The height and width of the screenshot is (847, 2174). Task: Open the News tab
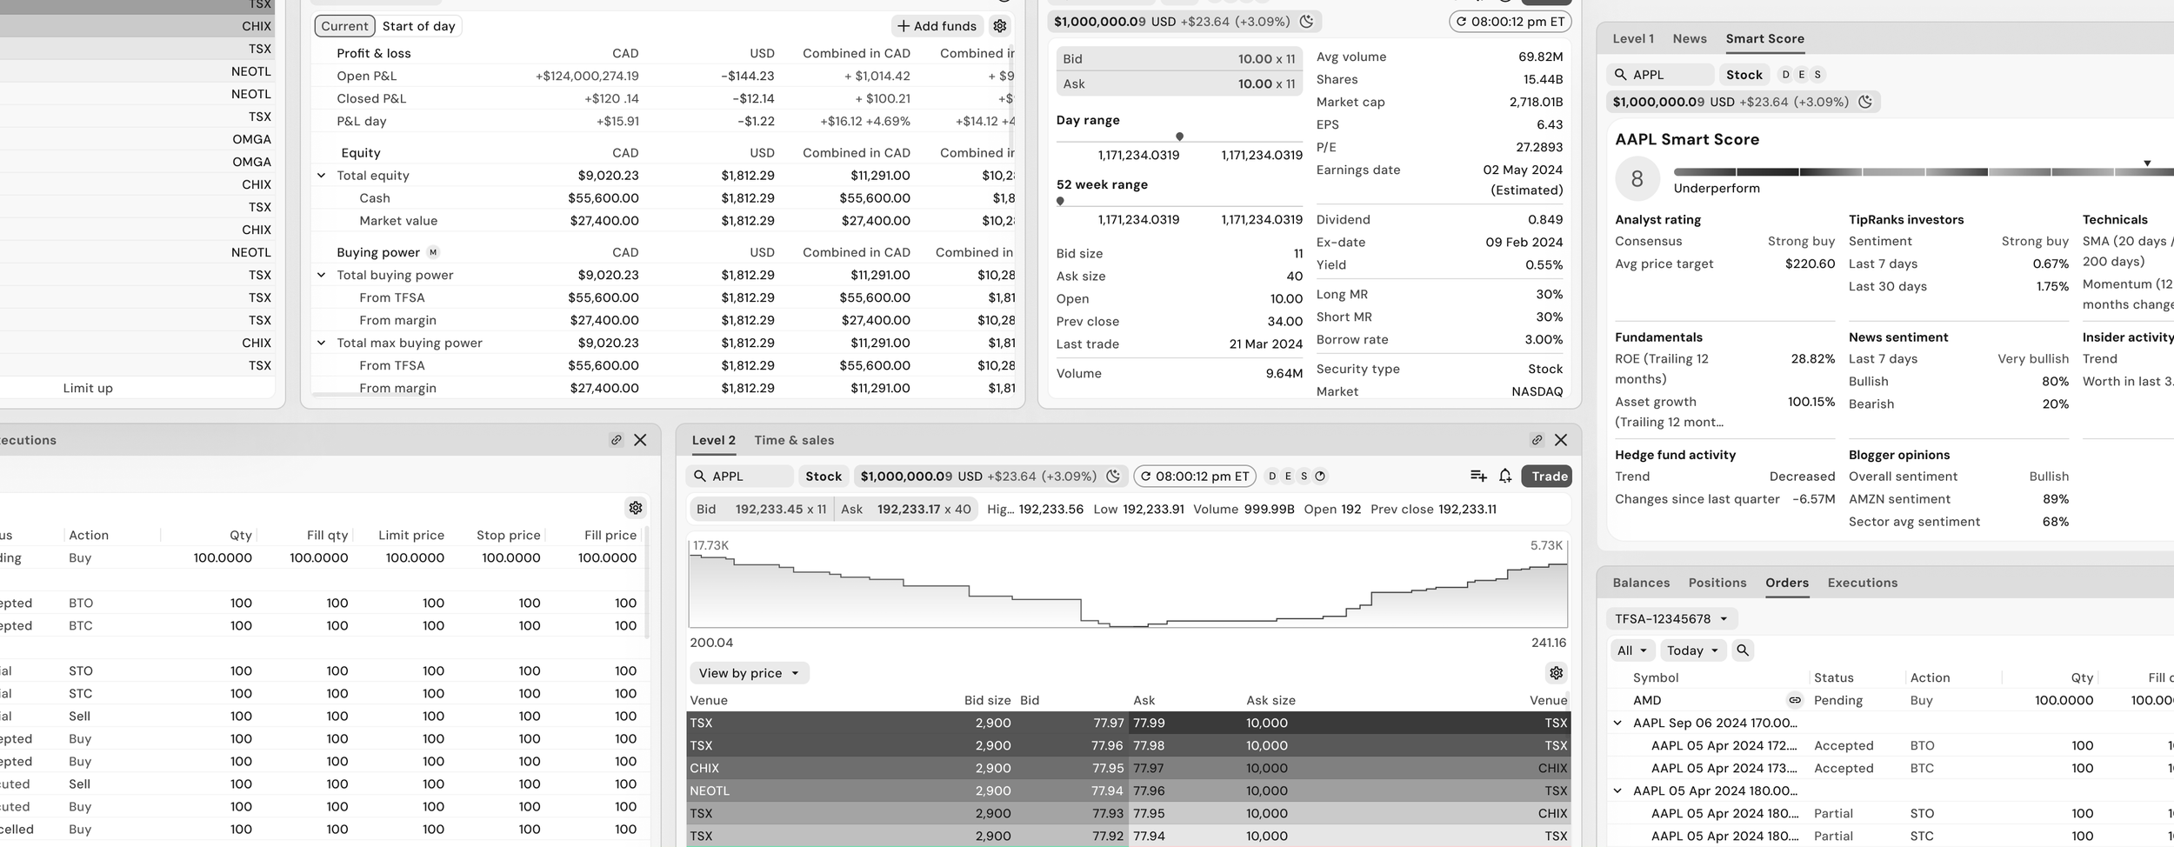[x=1690, y=38]
